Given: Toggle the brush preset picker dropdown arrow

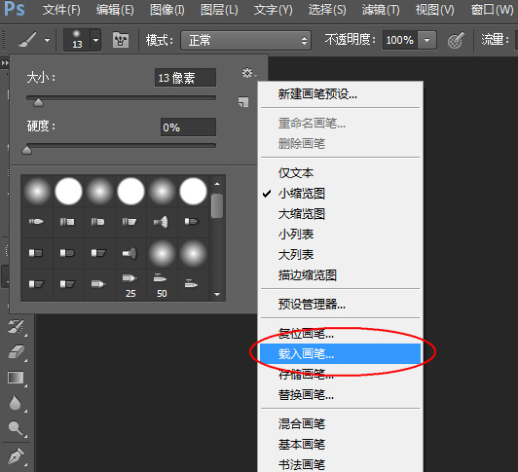Looking at the screenshot, I should click(95, 40).
